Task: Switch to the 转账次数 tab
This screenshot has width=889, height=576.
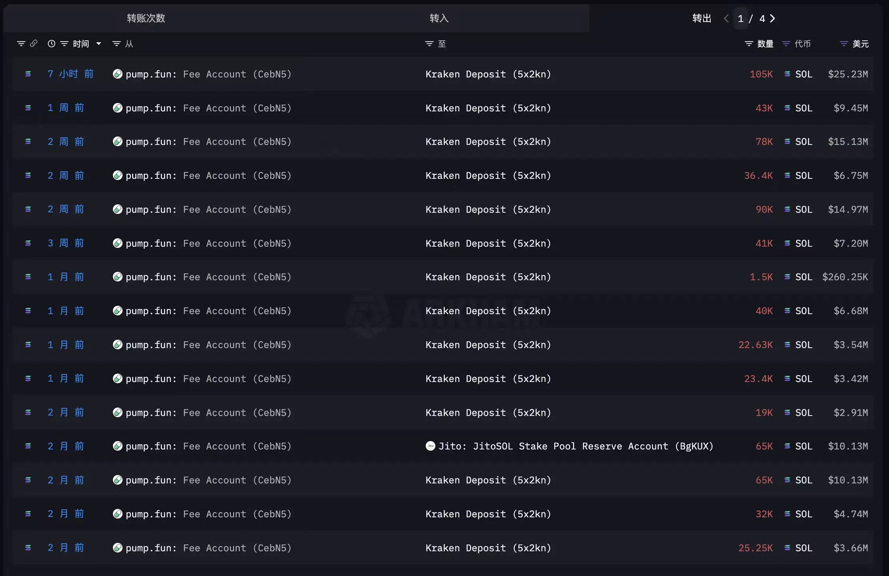Action: (x=146, y=18)
